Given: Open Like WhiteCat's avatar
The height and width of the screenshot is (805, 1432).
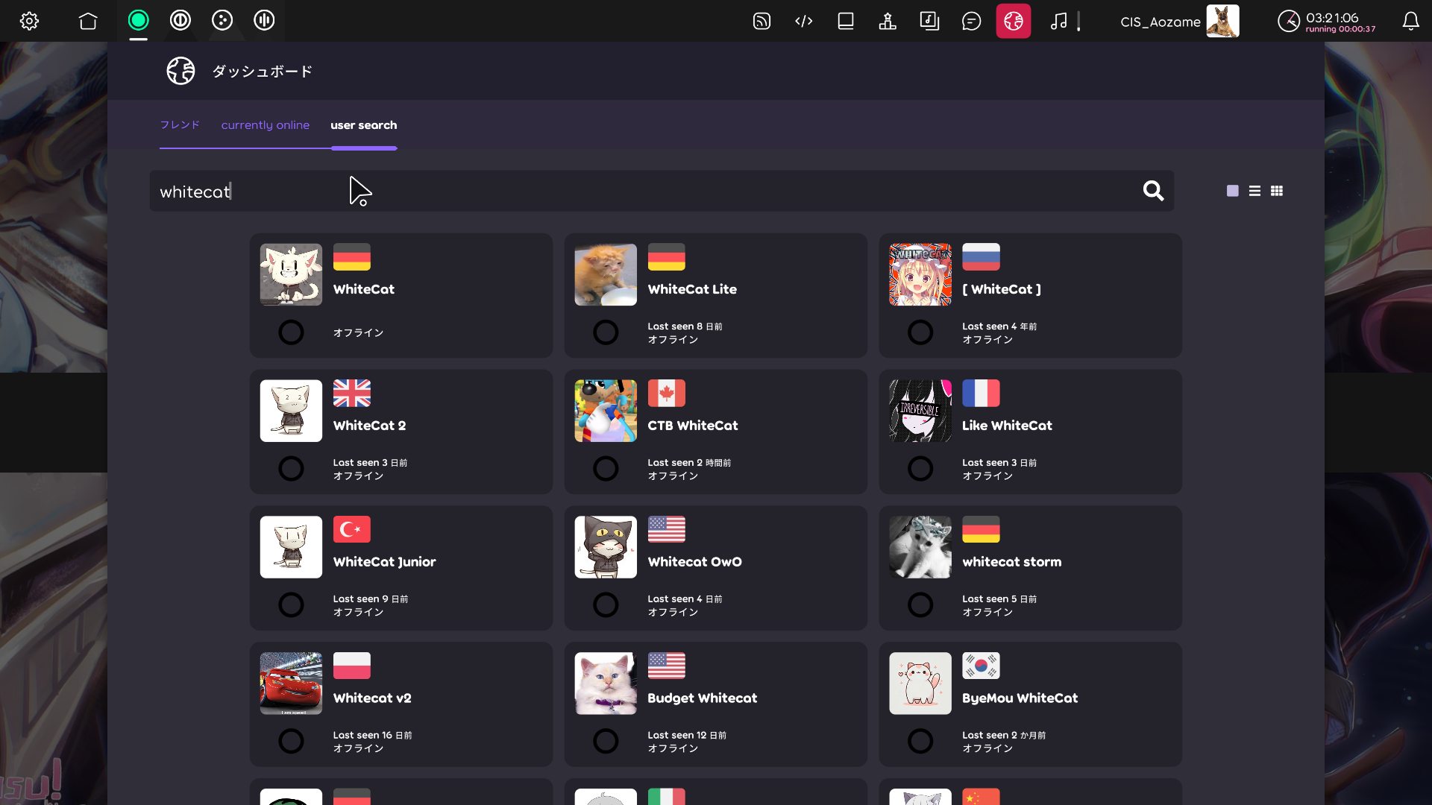Looking at the screenshot, I should pyautogui.click(x=920, y=411).
